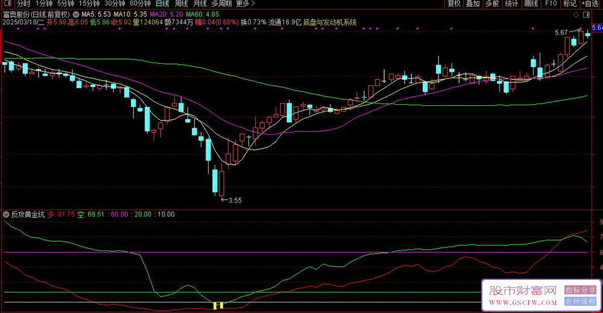Click the 富奥股份(日线.前复权) chart title

pyautogui.click(x=37, y=14)
